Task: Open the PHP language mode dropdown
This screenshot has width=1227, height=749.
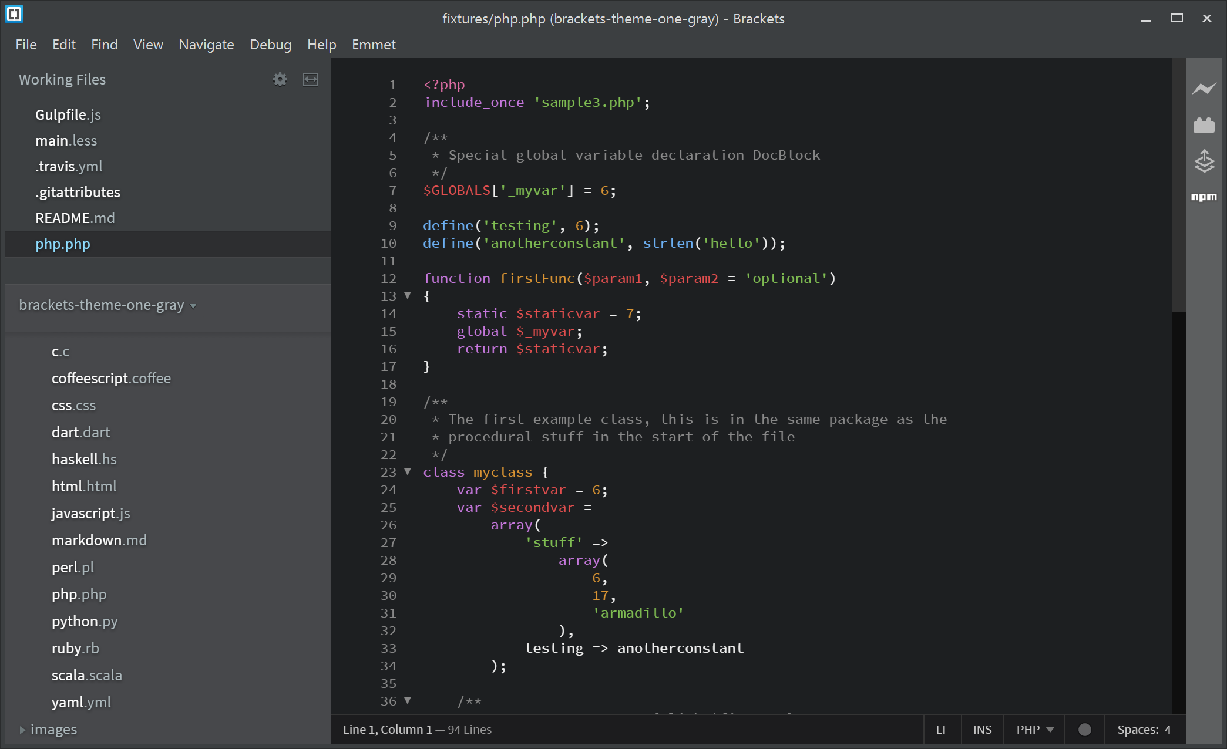Action: coord(1033,730)
